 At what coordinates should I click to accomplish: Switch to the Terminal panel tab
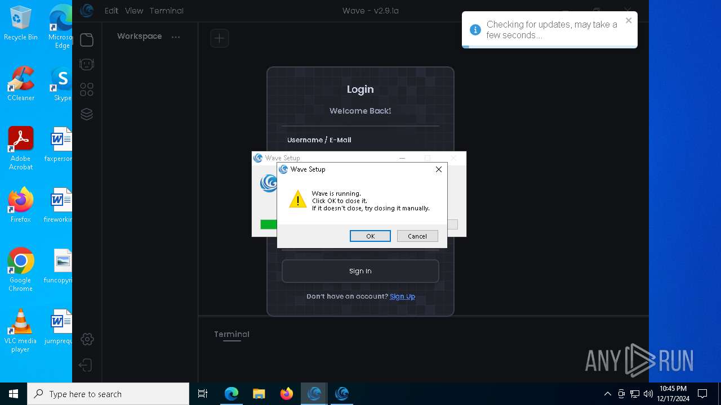232,334
